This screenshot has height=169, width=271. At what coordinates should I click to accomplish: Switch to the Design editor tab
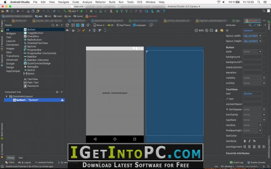(x=11, y=158)
